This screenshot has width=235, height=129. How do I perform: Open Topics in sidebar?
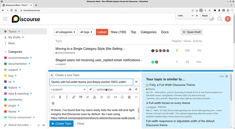coord(23,31)
